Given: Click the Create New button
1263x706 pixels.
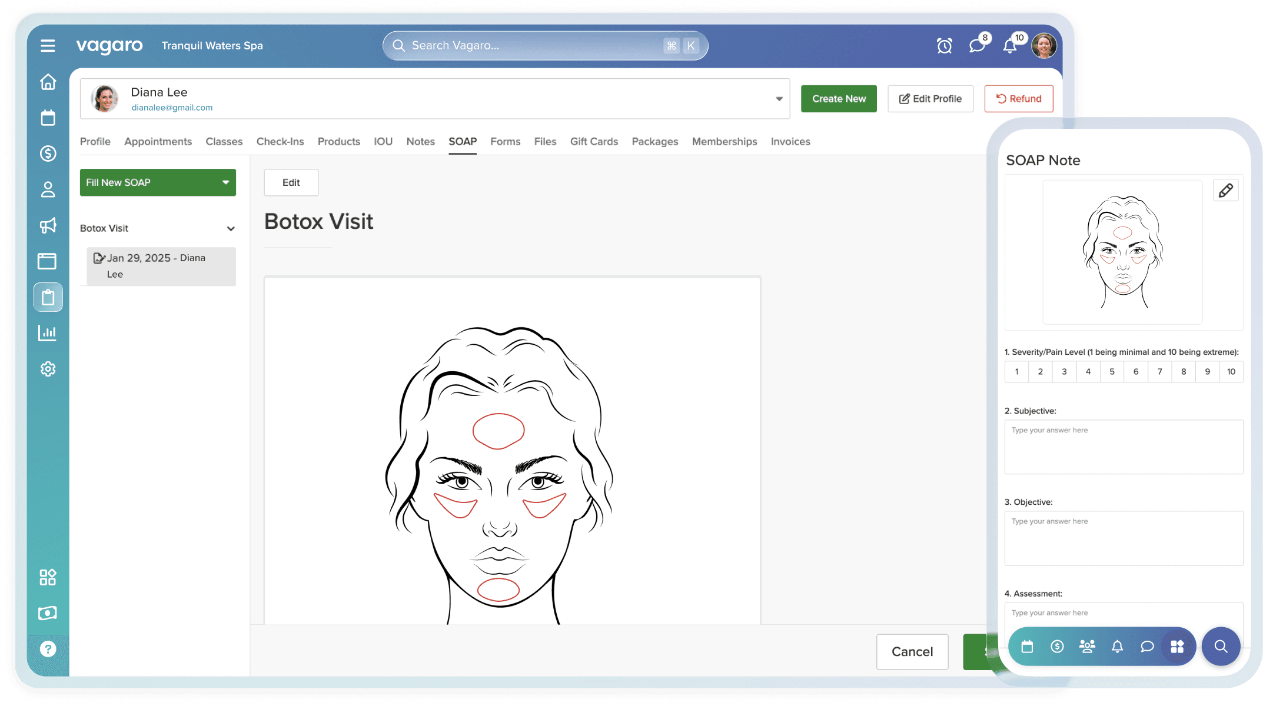Looking at the screenshot, I should click(839, 99).
